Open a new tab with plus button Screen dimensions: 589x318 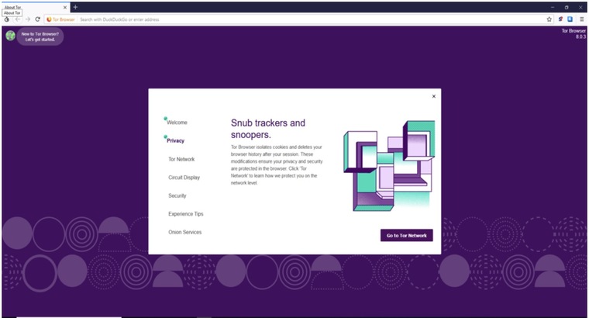coord(75,7)
